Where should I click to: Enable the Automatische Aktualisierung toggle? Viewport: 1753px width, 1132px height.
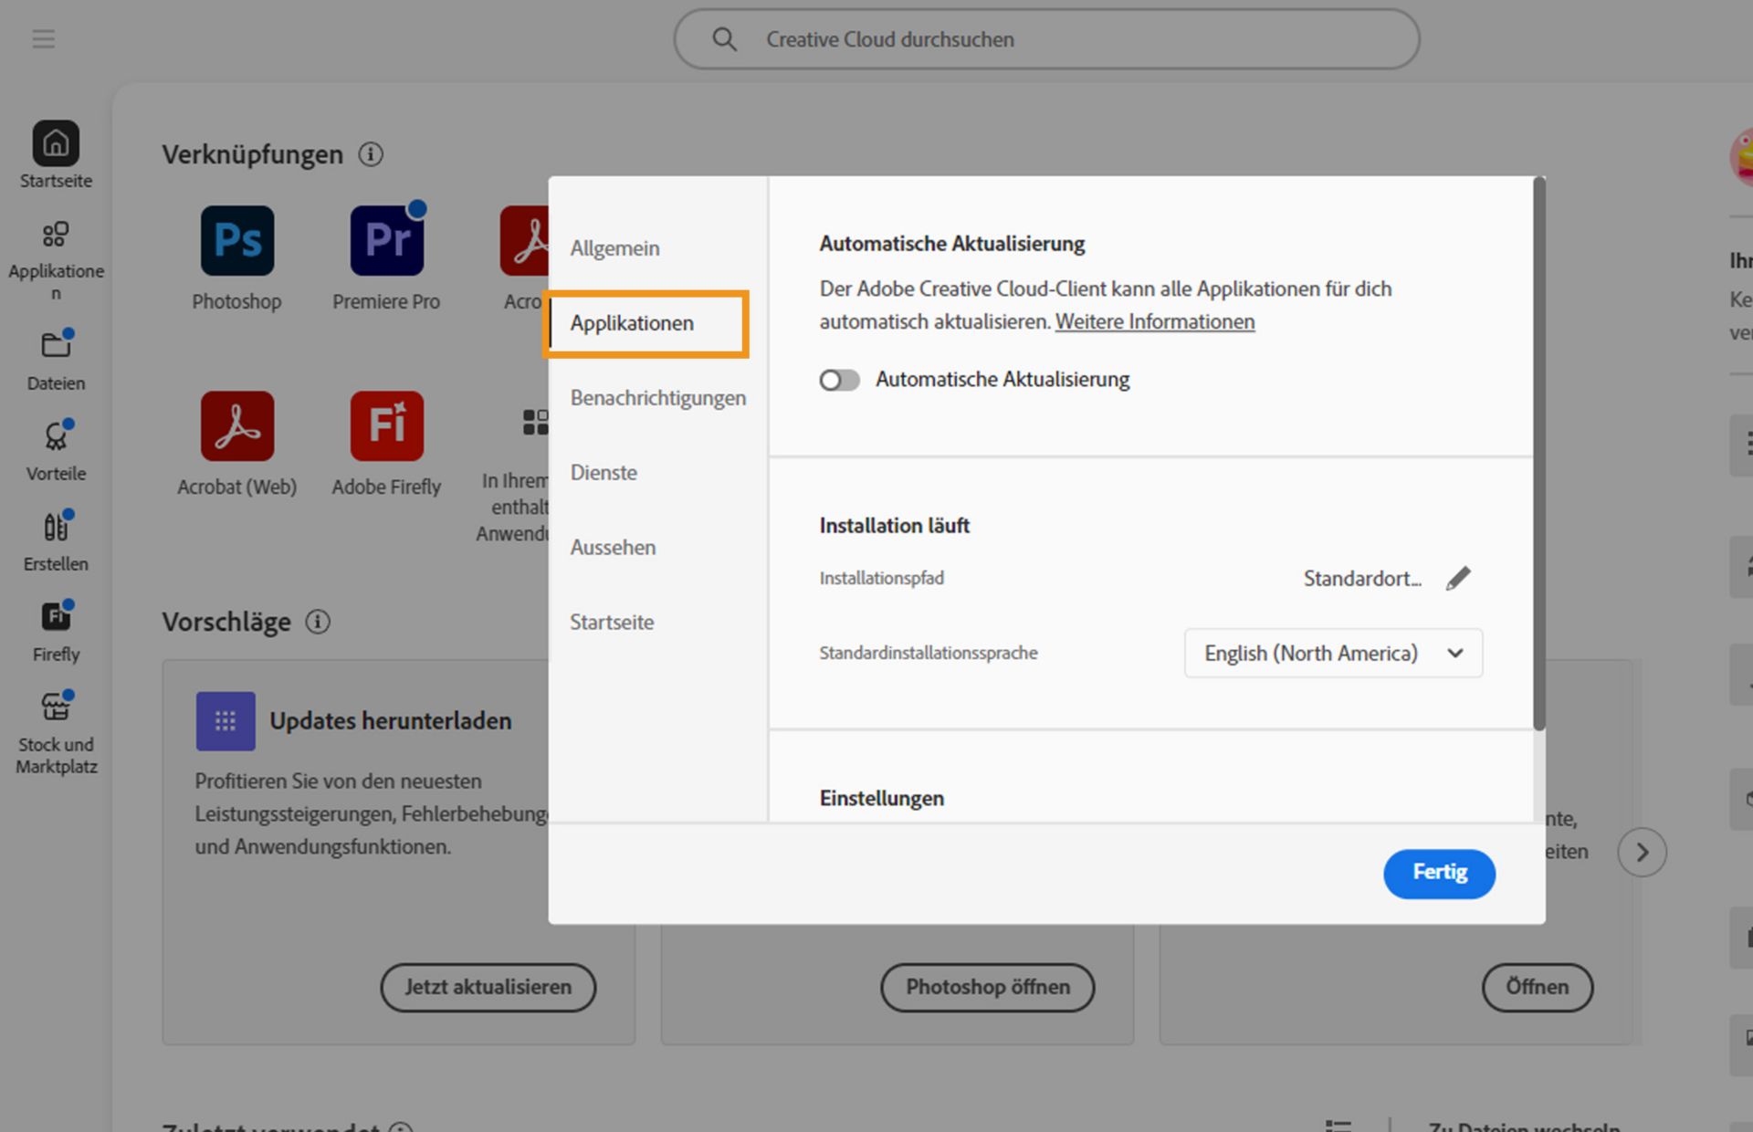click(x=839, y=380)
